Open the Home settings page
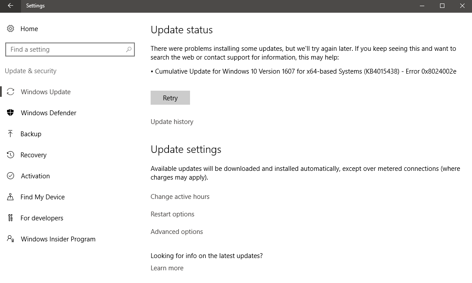This screenshot has height=283, width=472. coord(29,29)
